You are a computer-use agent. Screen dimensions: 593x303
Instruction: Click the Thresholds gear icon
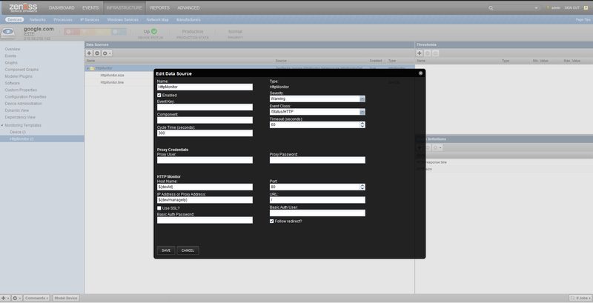[435, 53]
